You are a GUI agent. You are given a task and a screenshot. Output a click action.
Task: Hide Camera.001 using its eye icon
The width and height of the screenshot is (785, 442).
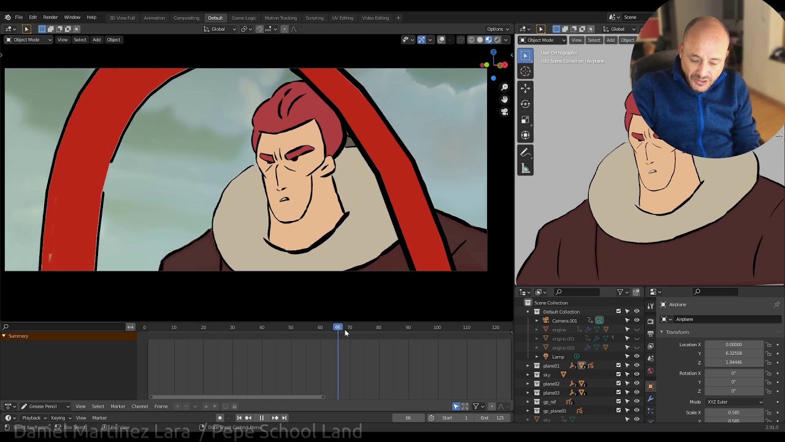point(636,320)
